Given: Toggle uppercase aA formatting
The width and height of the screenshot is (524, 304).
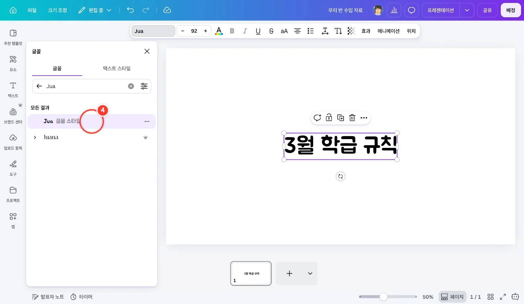Looking at the screenshot, I should (x=284, y=31).
